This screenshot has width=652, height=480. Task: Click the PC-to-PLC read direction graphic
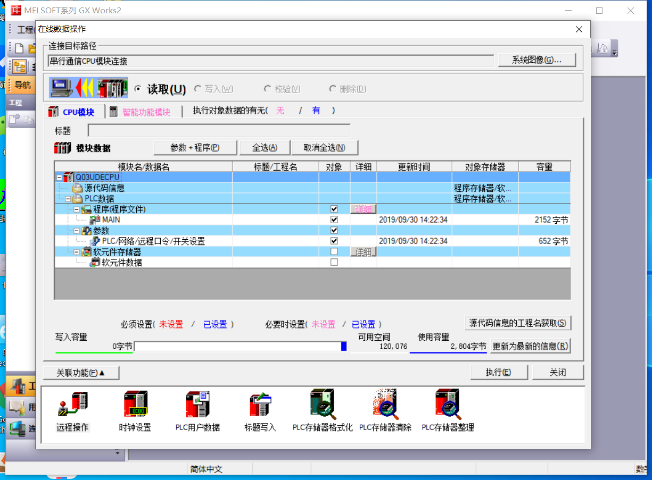click(x=88, y=88)
